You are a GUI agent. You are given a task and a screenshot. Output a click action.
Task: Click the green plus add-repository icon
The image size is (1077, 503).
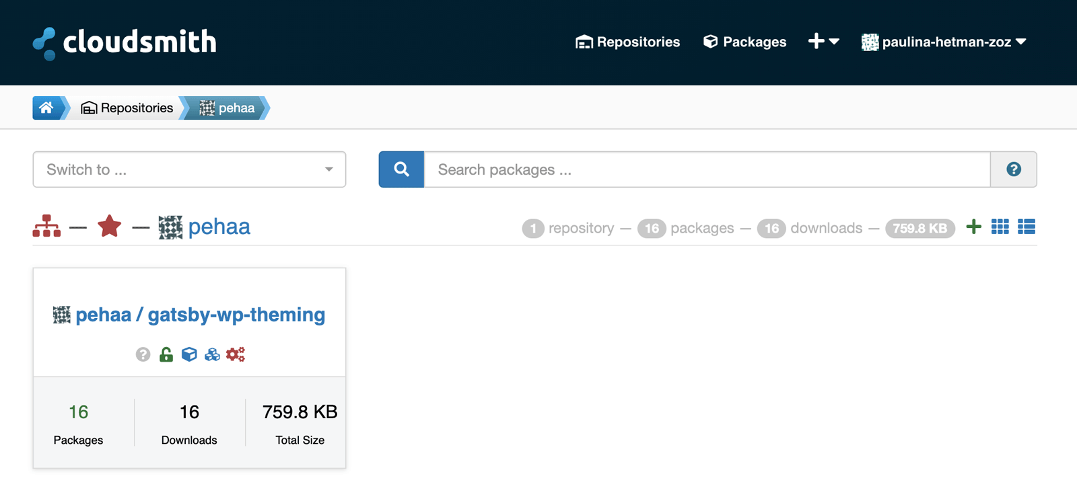(x=973, y=227)
